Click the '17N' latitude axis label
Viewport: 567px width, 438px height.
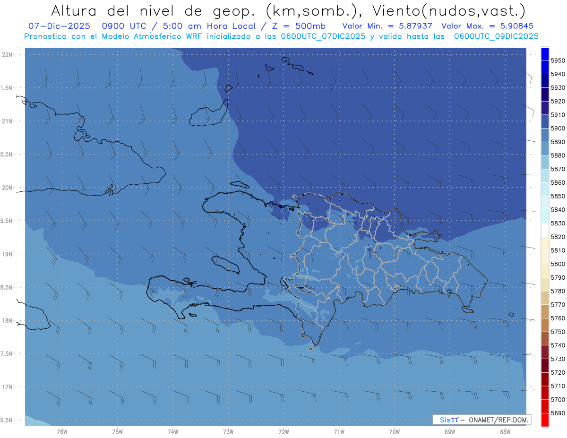(8, 387)
